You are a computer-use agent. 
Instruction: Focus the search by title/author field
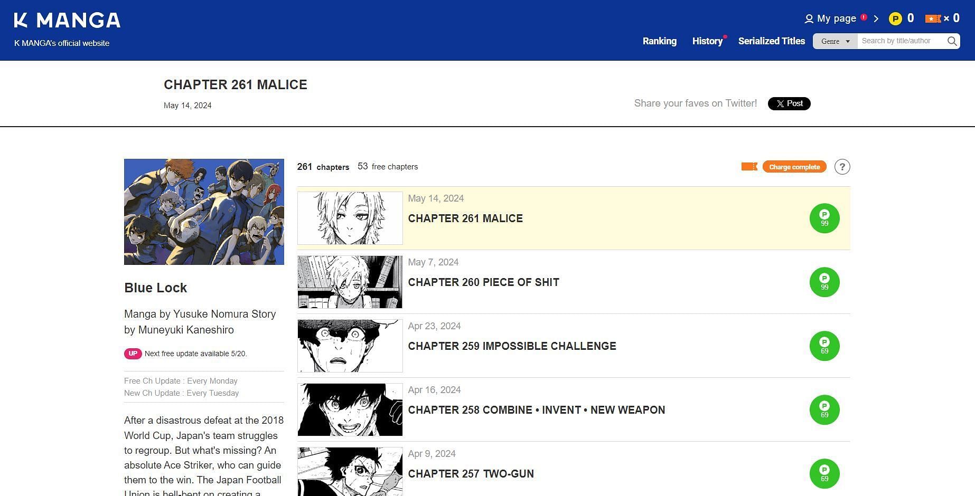pos(901,41)
